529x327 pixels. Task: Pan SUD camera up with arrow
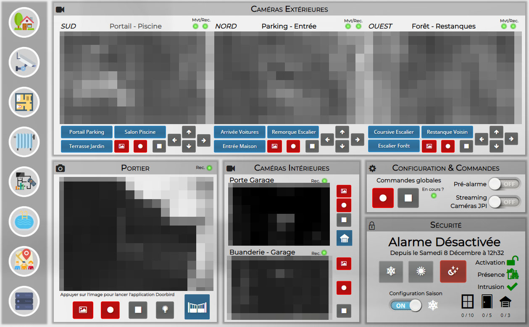click(189, 132)
